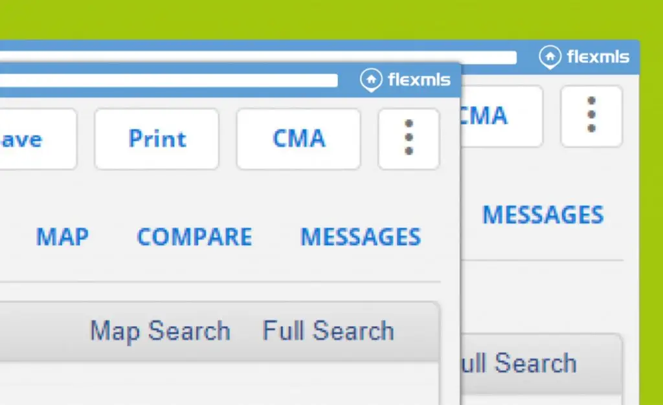
Task: Click the Map Search link
Action: pyautogui.click(x=160, y=331)
